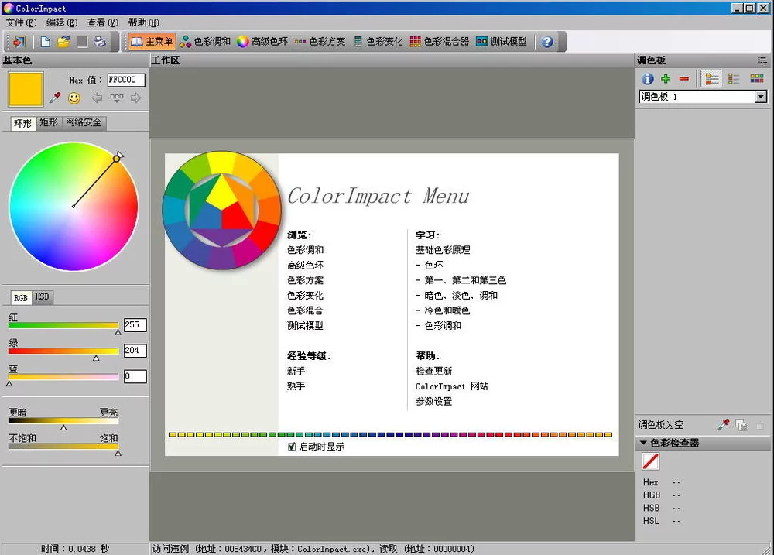The width and height of the screenshot is (774, 555).
Task: Click the 绿 color slider
Action: pos(63,351)
